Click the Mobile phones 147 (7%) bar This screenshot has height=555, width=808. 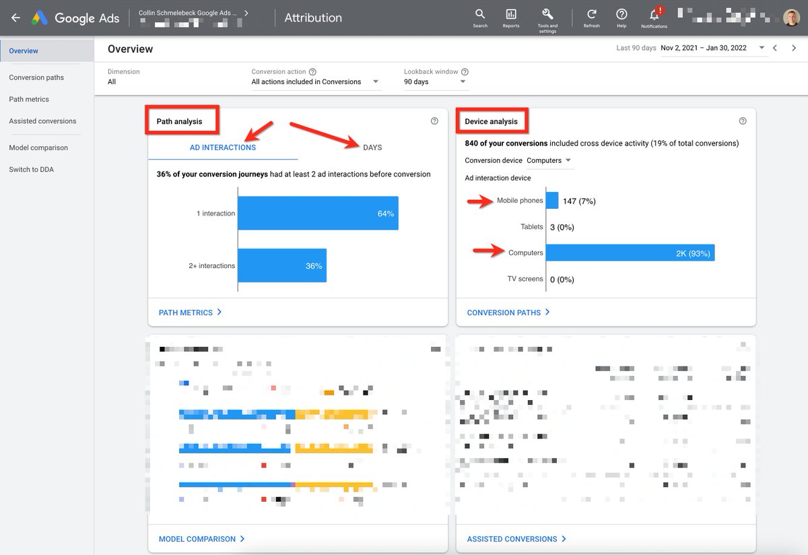[552, 200]
